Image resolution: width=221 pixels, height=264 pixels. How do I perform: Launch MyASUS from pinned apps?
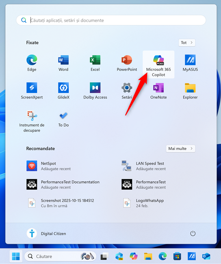[190, 63]
